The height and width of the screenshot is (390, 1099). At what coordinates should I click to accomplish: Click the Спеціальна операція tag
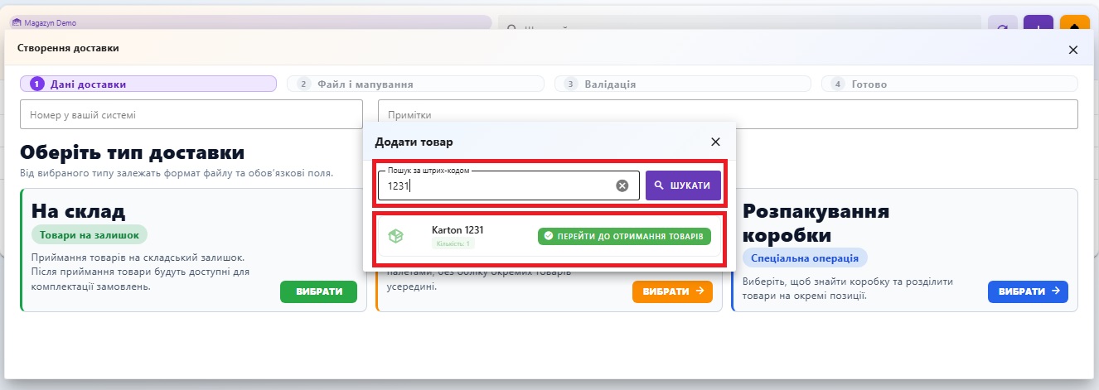[x=806, y=258]
